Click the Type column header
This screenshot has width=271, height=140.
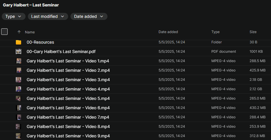[x=216, y=32]
